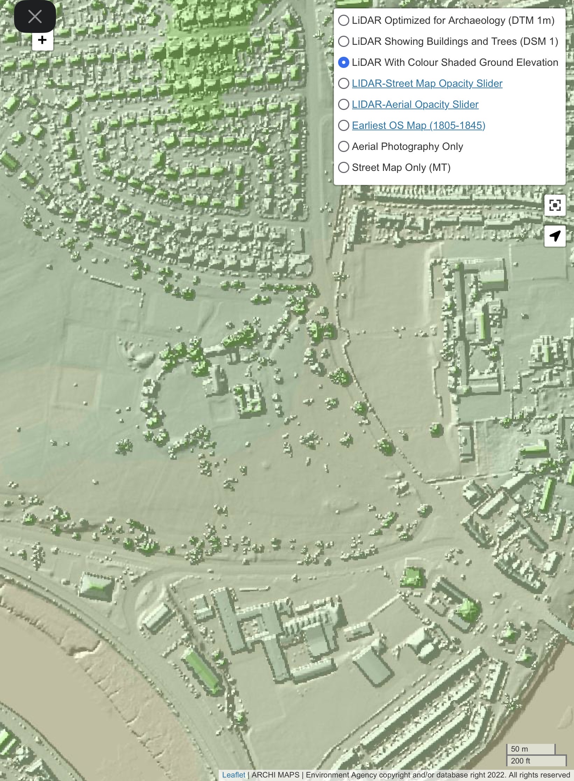Toggle fullscreen map view icon
Screen dimensions: 574x781
[x=555, y=205]
